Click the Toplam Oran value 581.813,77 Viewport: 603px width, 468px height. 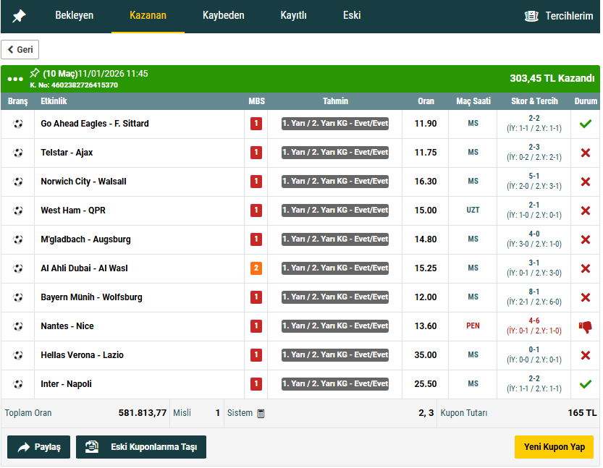point(143,413)
